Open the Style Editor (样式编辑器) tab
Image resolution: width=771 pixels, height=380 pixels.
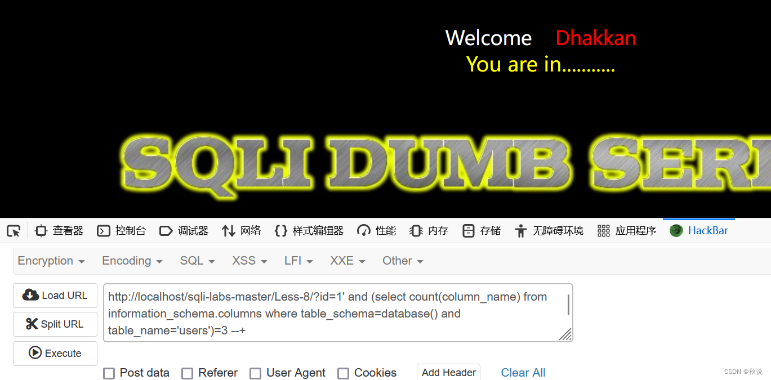pos(309,231)
